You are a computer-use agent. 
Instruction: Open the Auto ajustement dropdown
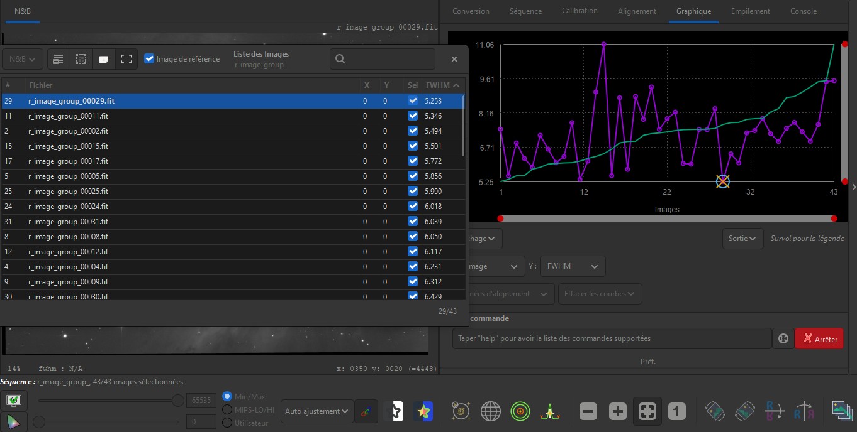(x=316, y=411)
